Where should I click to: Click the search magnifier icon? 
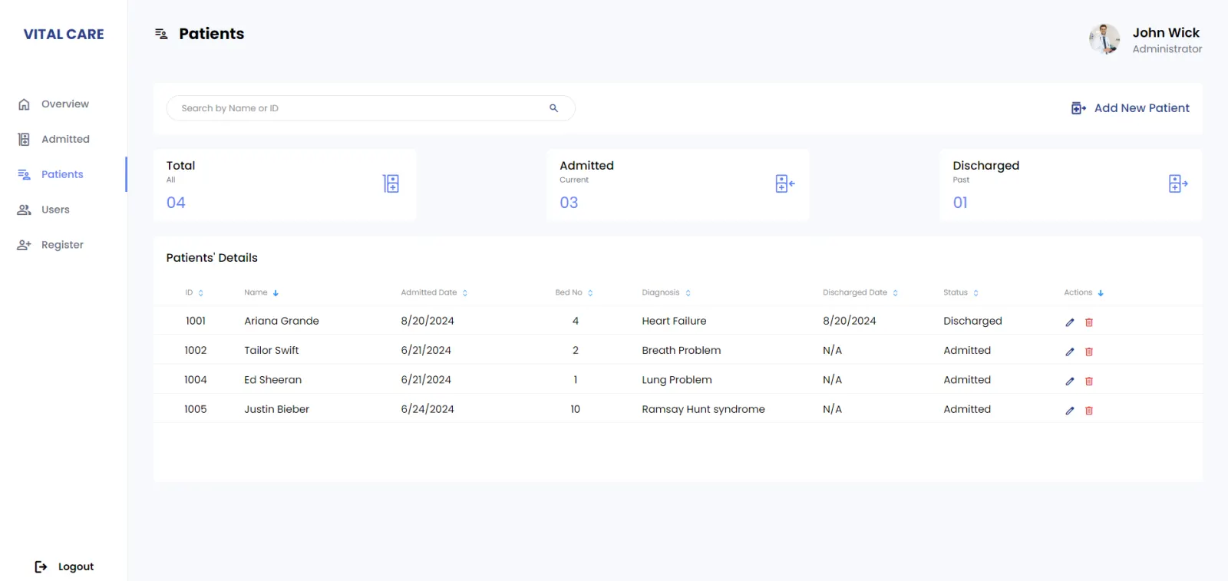tap(553, 108)
